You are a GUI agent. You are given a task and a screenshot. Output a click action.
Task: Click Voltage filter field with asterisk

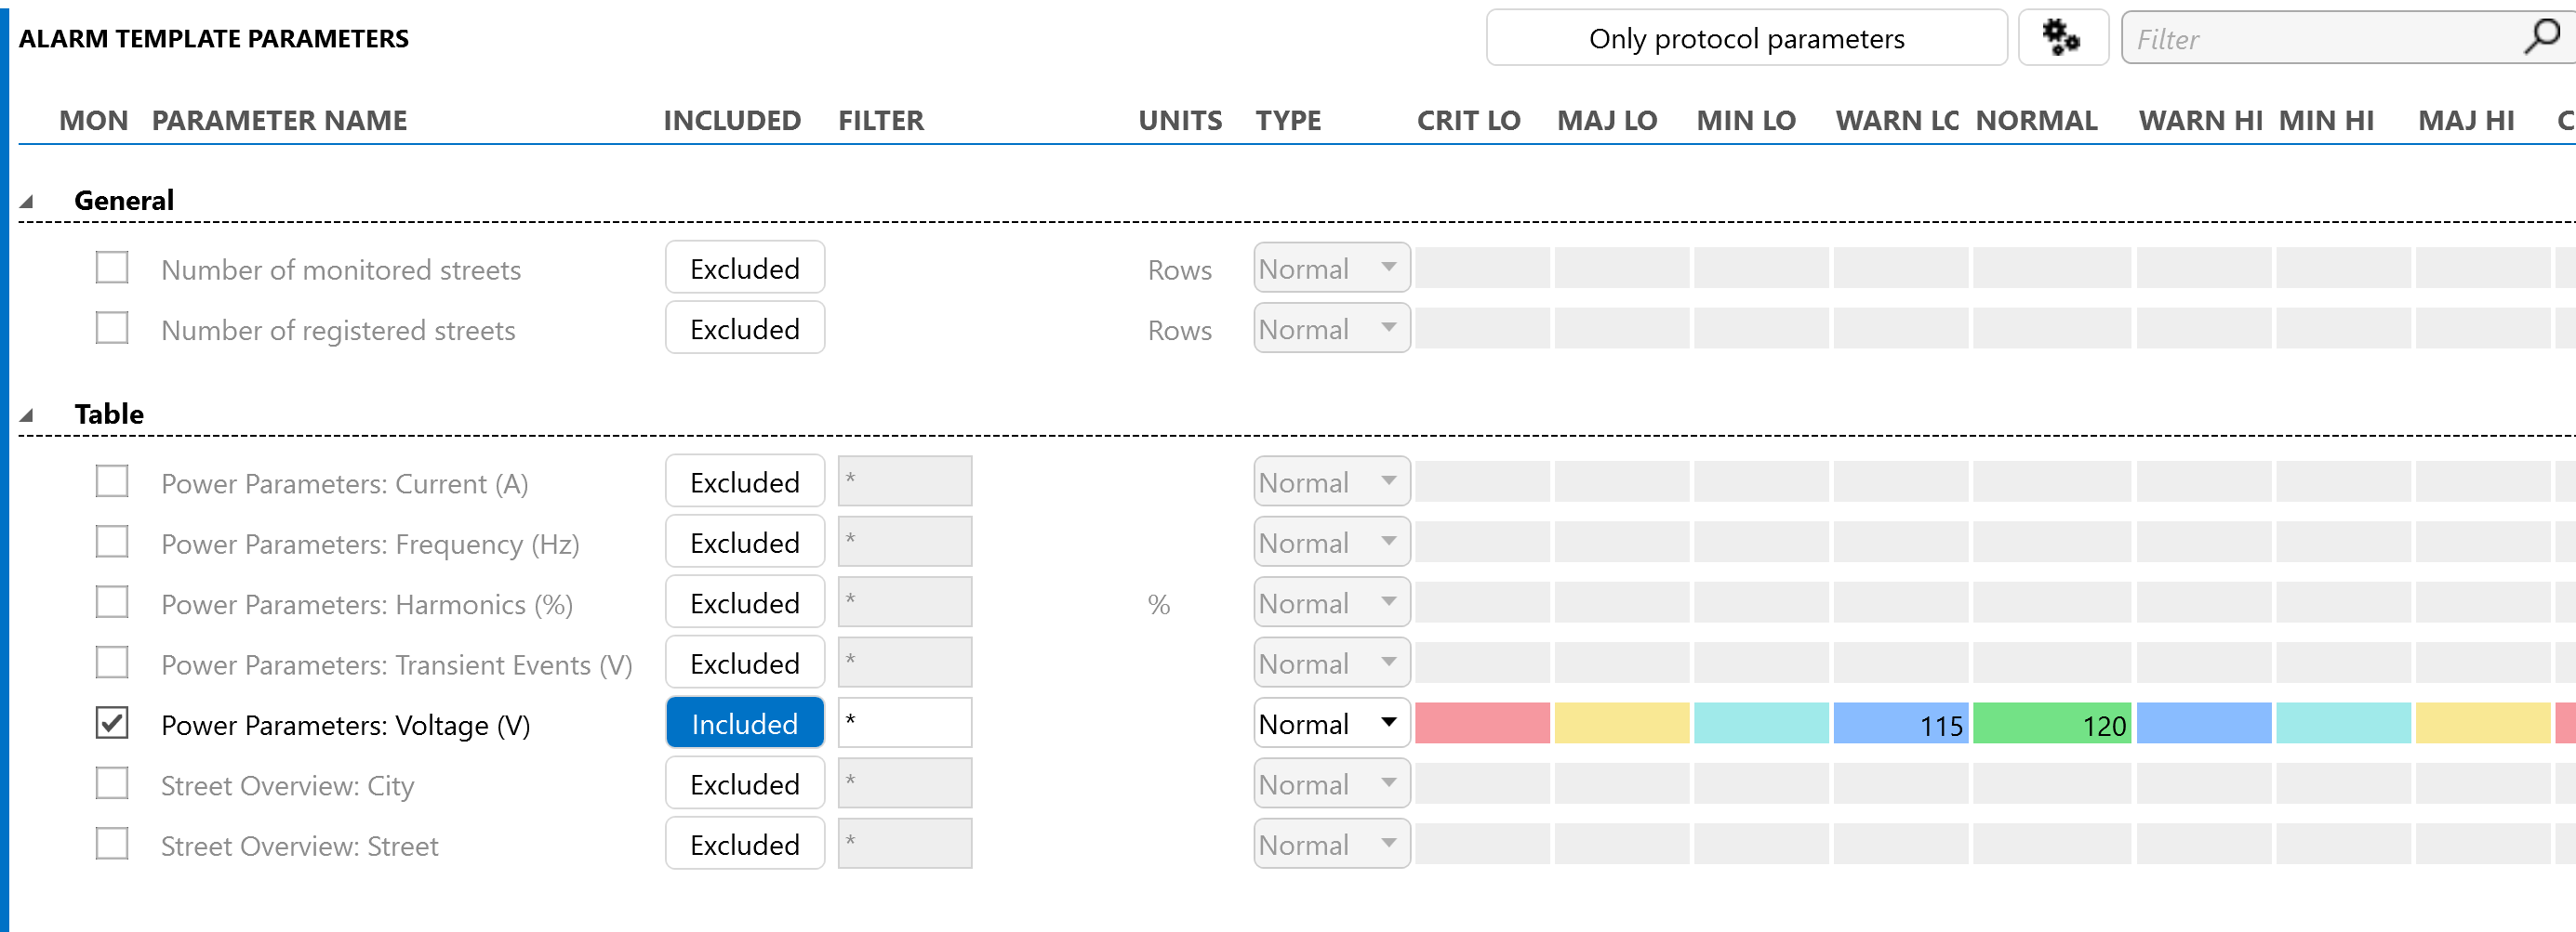pyautogui.click(x=905, y=723)
